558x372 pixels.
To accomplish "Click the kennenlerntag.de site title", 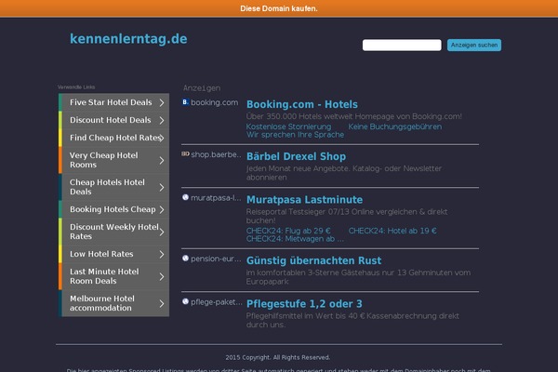I will [x=128, y=39].
